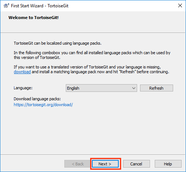Follow the inline download link
This screenshot has height=172, width=186.
[22, 72]
